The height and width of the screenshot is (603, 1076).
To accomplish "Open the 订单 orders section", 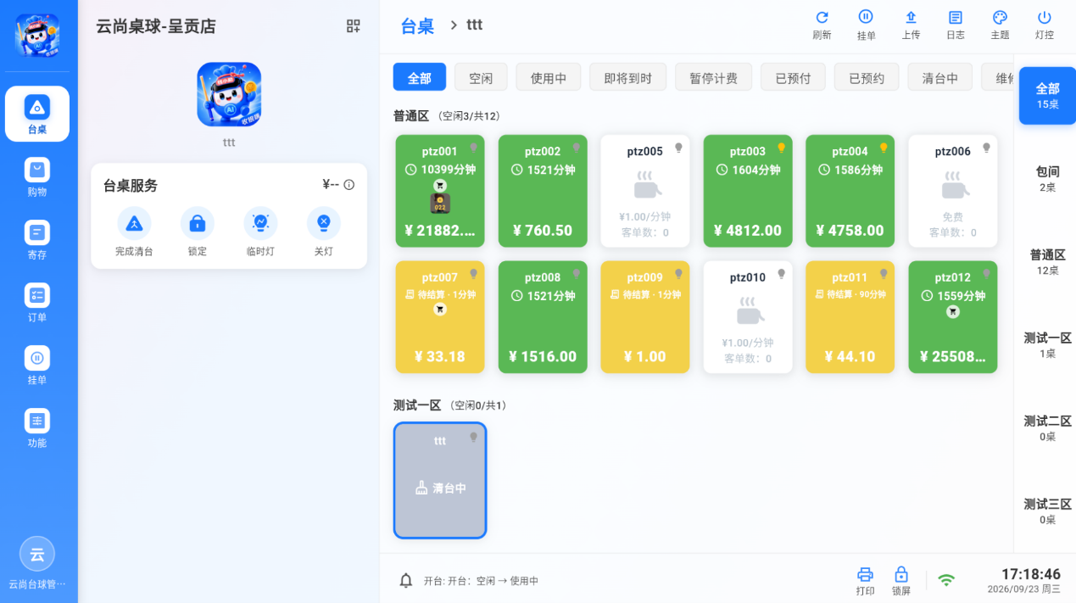I will [x=37, y=302].
